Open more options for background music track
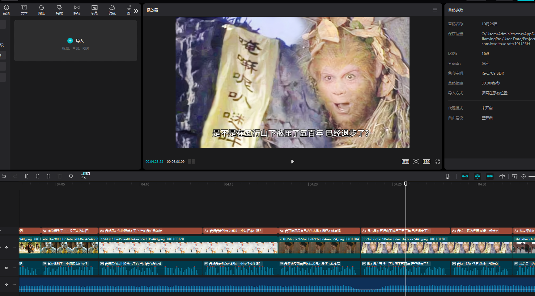This screenshot has width=535, height=296. pos(14,285)
